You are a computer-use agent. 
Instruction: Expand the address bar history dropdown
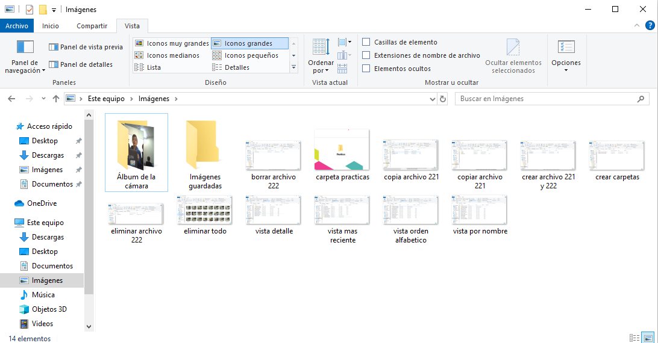coord(432,99)
